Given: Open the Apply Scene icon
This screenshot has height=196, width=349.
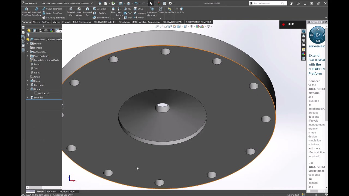Looking at the screenshot, I should coord(202,26).
